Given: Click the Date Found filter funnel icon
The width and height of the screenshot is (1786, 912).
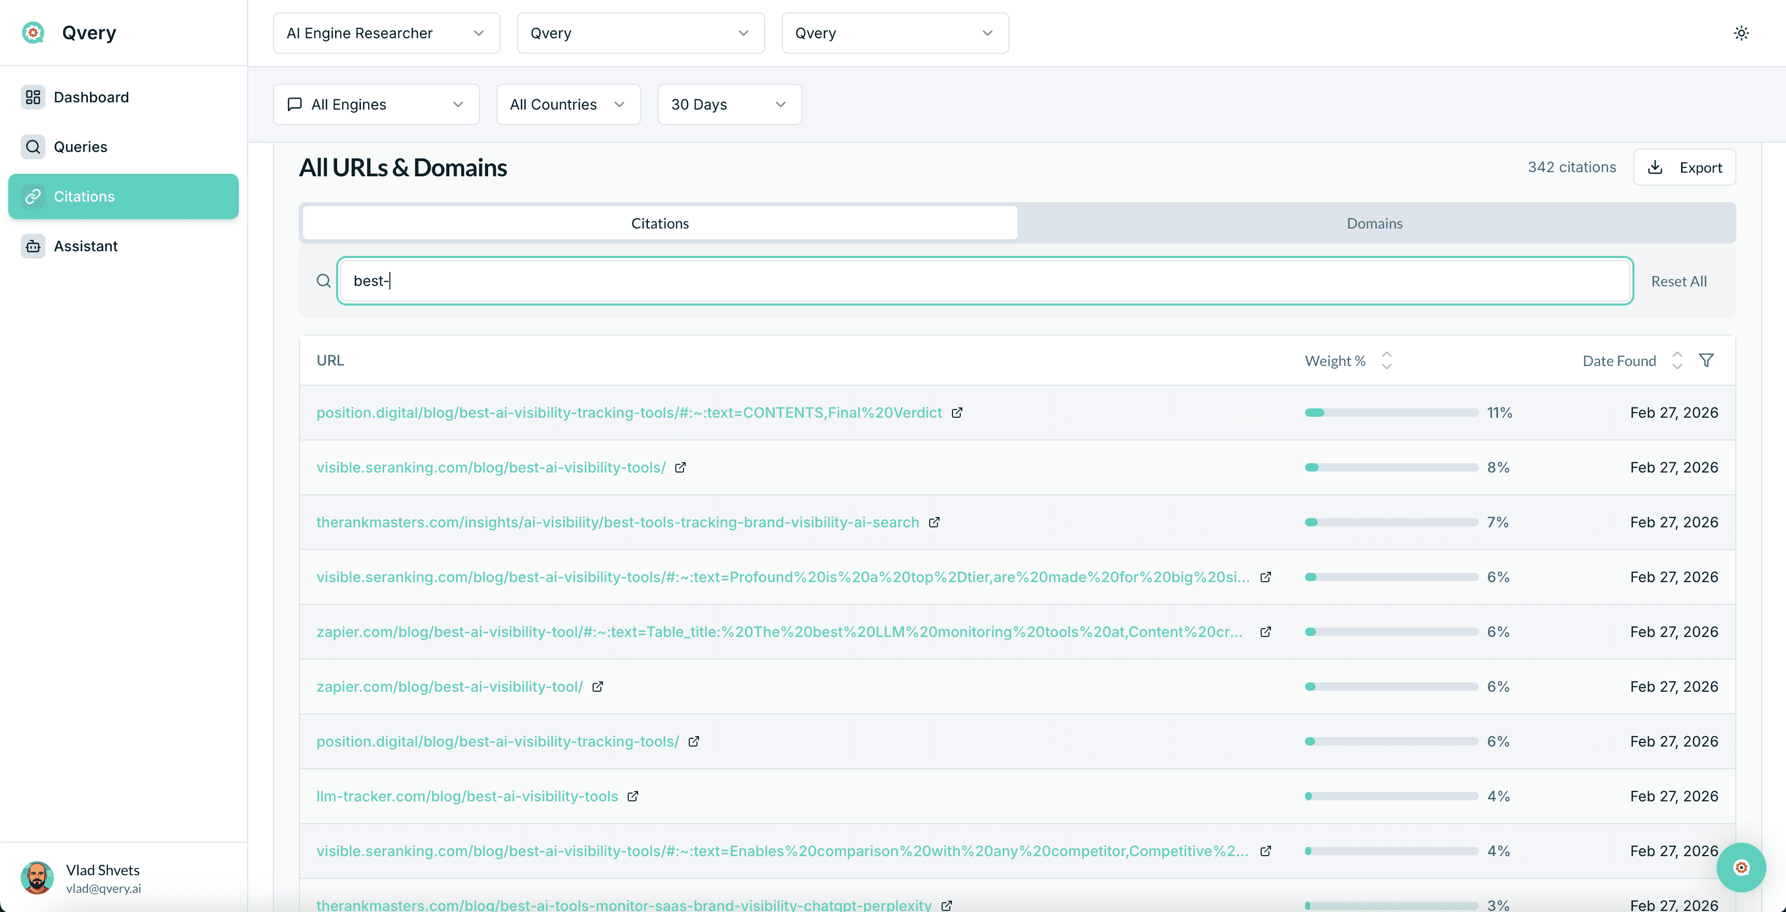Looking at the screenshot, I should [x=1706, y=360].
